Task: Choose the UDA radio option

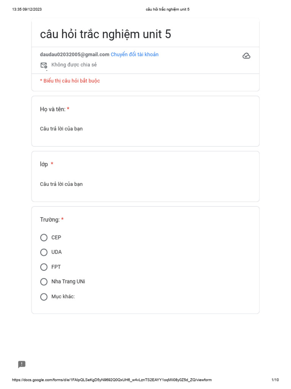Action: [44, 252]
